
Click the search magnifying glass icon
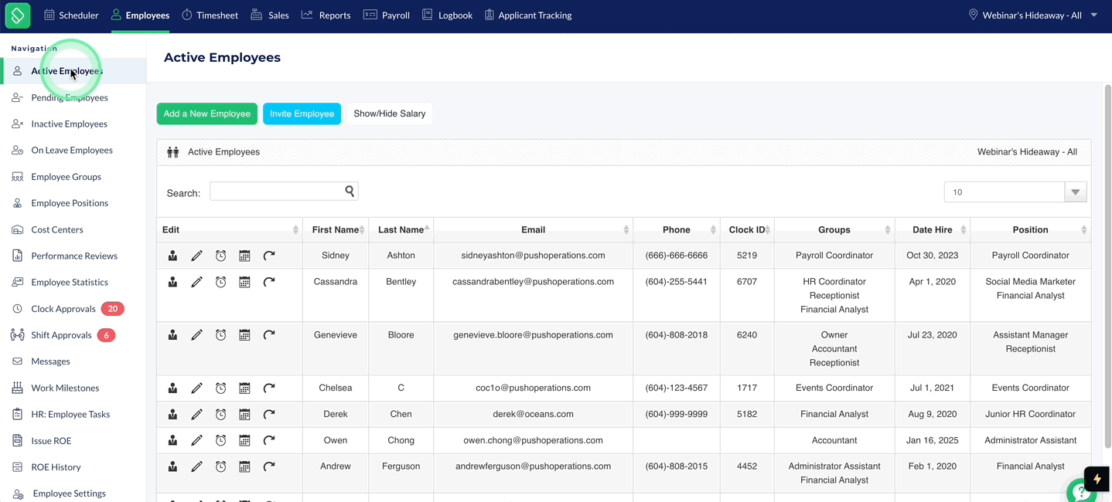tap(350, 191)
